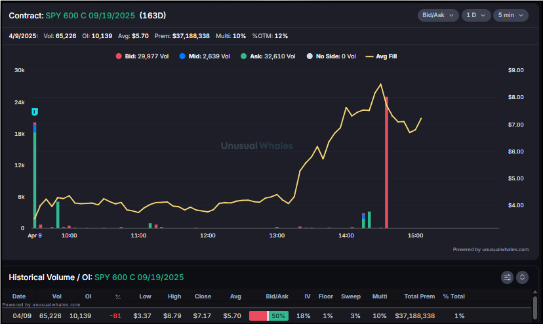This screenshot has width=543, height=324.
Task: Toggle the Avg Fill line legend
Action: [381, 56]
